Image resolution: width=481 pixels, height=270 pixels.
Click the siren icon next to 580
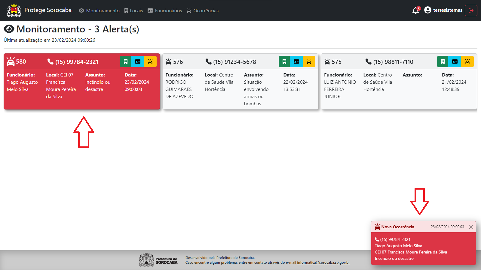[11, 61]
